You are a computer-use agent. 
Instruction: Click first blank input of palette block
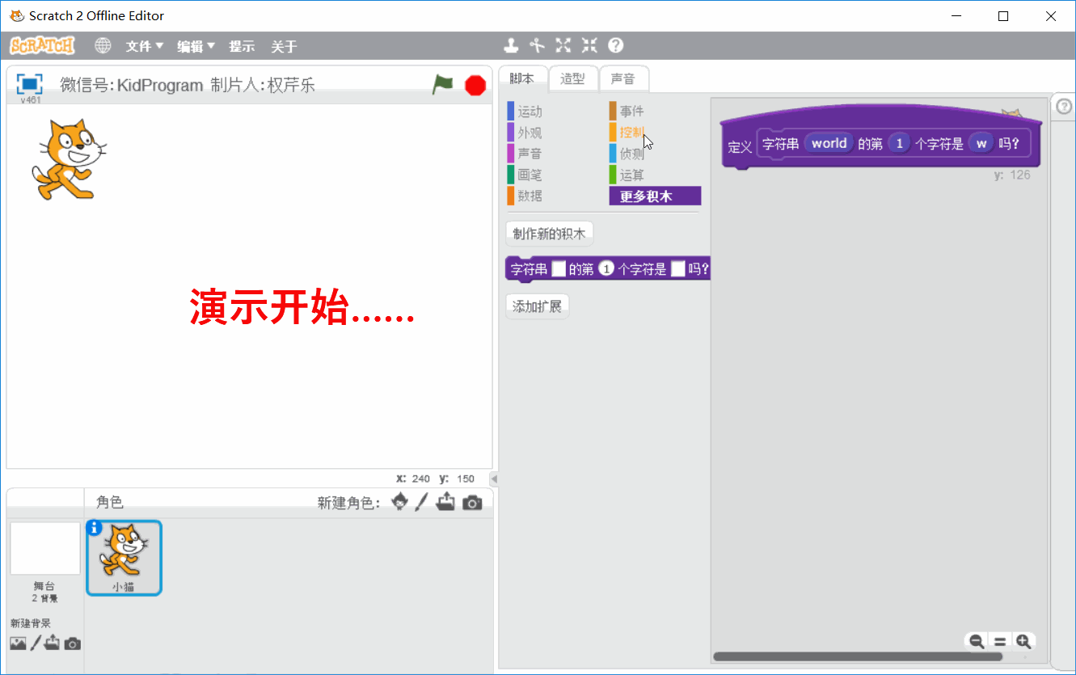pos(559,269)
